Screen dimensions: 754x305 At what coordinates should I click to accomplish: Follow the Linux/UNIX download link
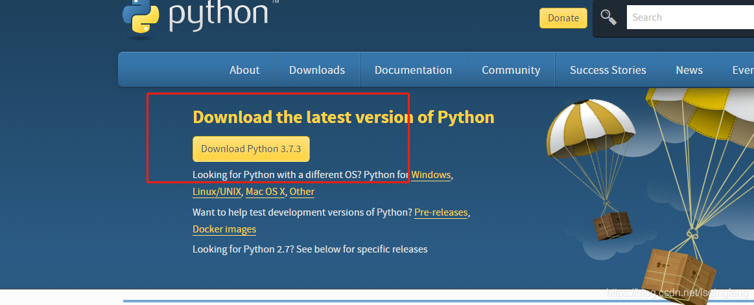pos(217,192)
